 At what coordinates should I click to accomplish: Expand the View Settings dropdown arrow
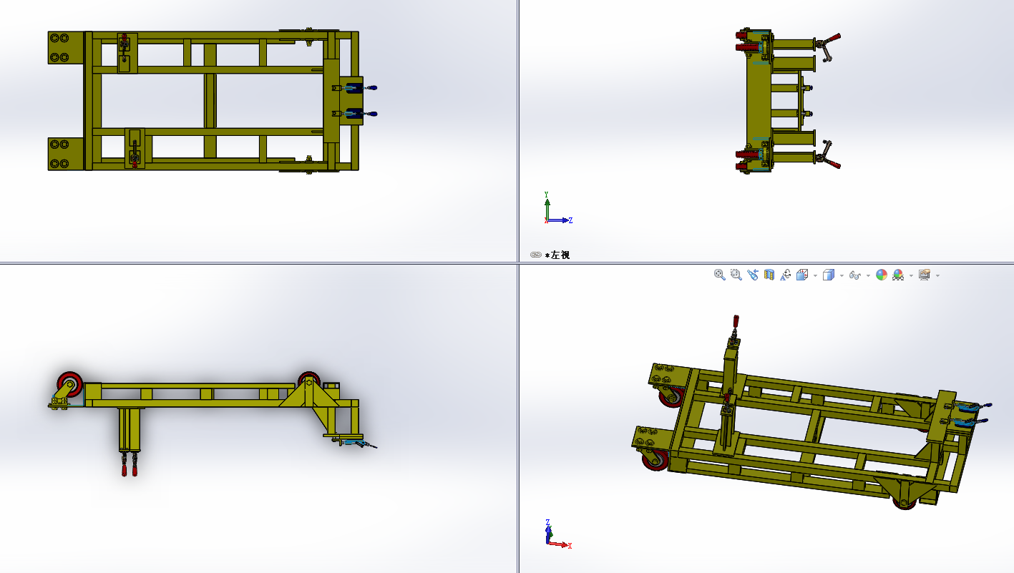point(937,275)
